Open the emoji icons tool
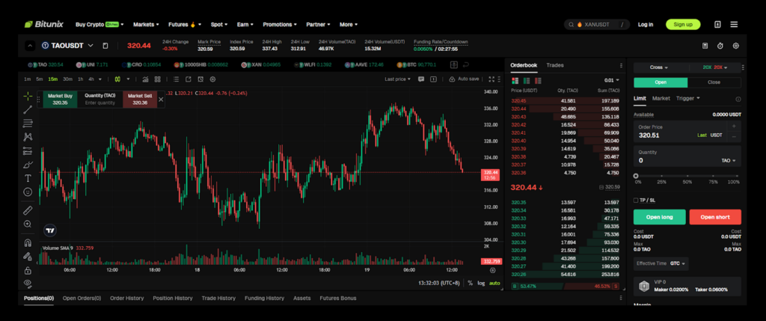 pyautogui.click(x=28, y=192)
